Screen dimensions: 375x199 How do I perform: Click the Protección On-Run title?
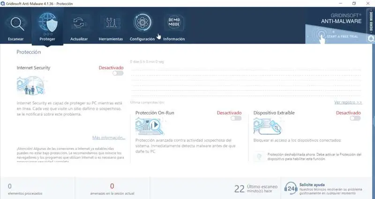(x=155, y=113)
